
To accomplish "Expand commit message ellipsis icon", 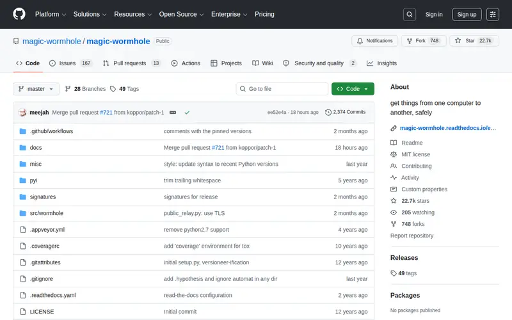I will (x=173, y=113).
